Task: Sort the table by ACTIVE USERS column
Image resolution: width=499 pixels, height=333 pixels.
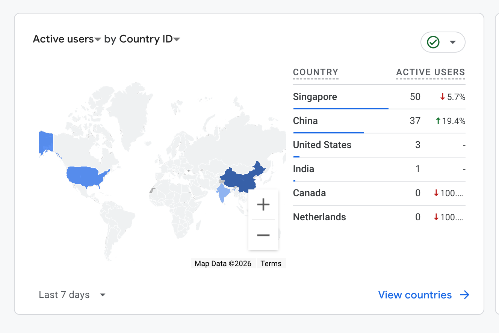Action: tap(430, 72)
